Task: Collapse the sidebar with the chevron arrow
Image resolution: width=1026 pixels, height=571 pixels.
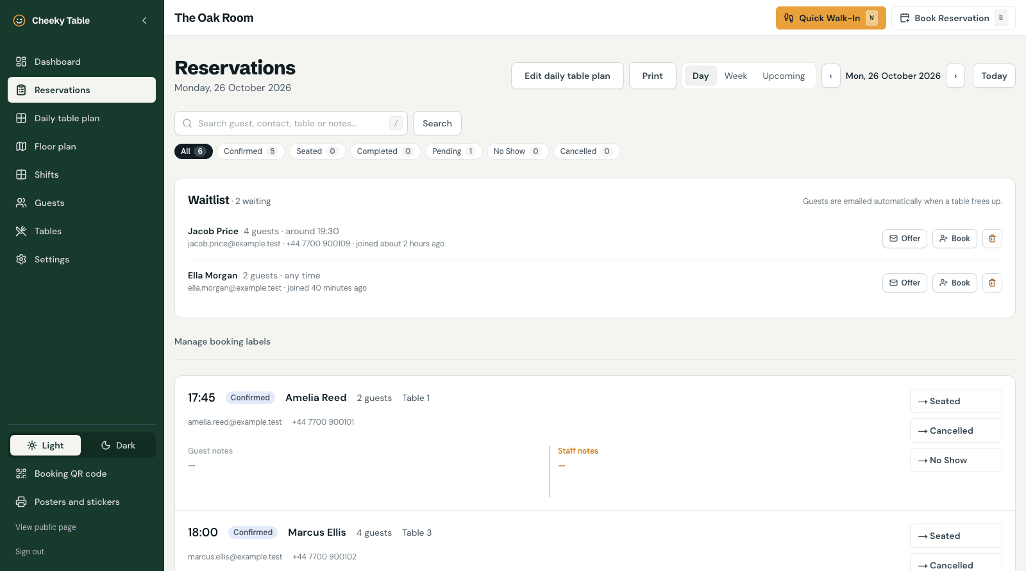Action: click(x=144, y=21)
